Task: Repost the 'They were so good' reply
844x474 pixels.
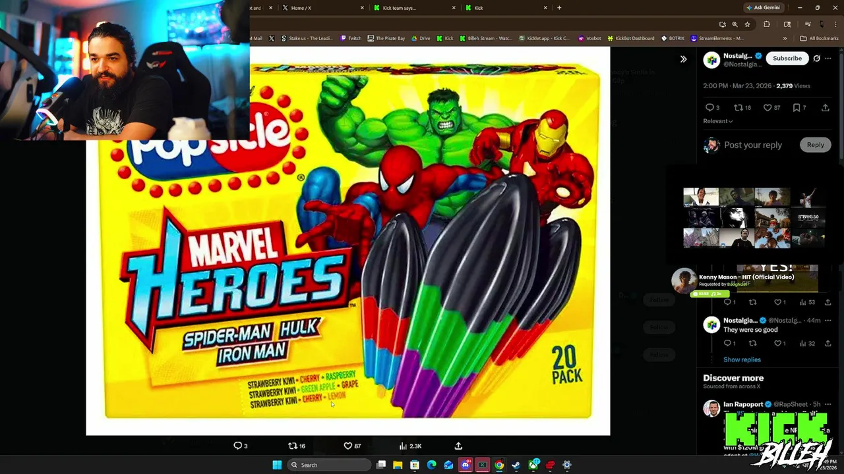Action: pyautogui.click(x=752, y=343)
